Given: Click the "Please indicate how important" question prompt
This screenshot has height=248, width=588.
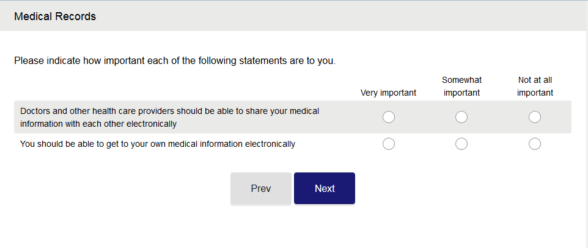Looking at the screenshot, I should point(175,61).
